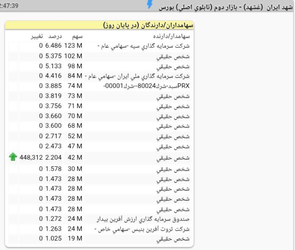Screen dimensions: 295x250
Task: Open شرکت ثروت آفرین بنیس shareholder
Action: pyautogui.click(x=142, y=229)
